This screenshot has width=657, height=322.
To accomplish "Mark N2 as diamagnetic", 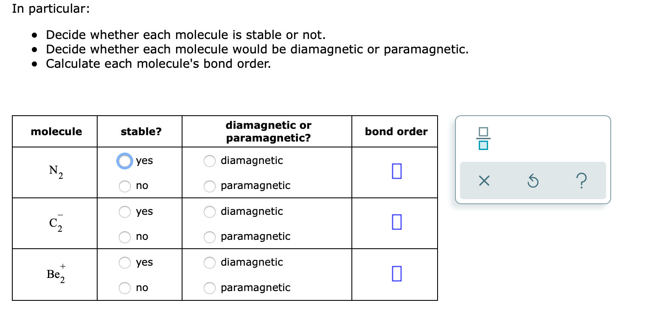I will [x=210, y=161].
